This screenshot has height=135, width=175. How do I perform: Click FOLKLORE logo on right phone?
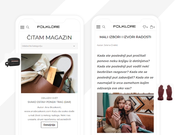pos(124,26)
